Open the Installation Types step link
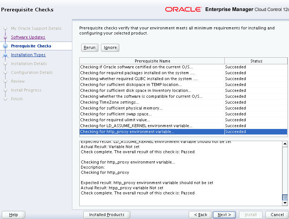The height and width of the screenshot is (219, 289). [x=28, y=55]
